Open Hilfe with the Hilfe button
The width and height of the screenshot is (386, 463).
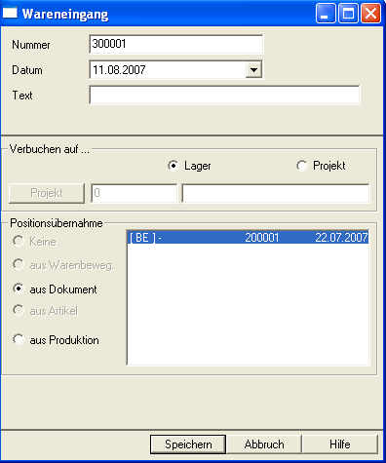point(340,444)
